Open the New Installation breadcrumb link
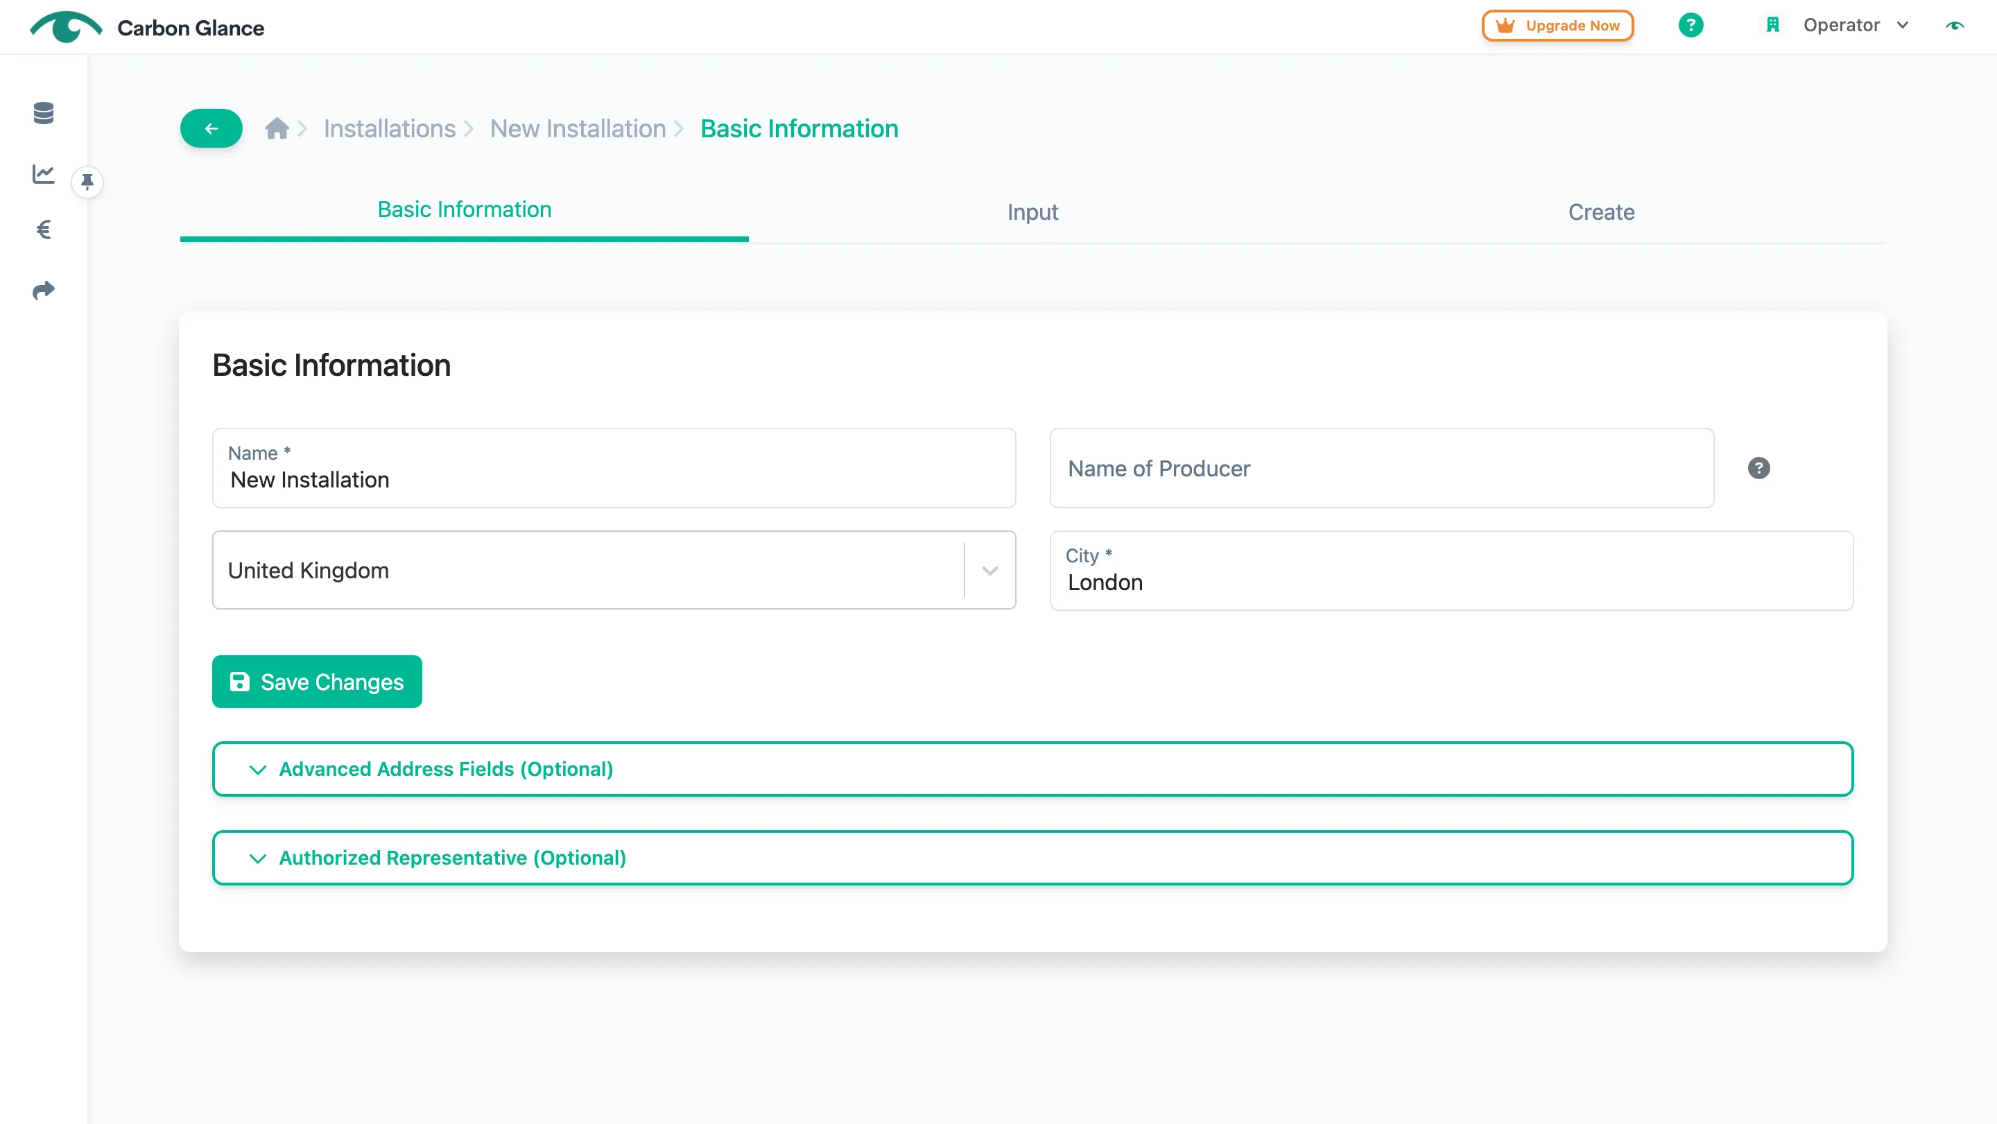This screenshot has height=1124, width=1997. click(578, 129)
